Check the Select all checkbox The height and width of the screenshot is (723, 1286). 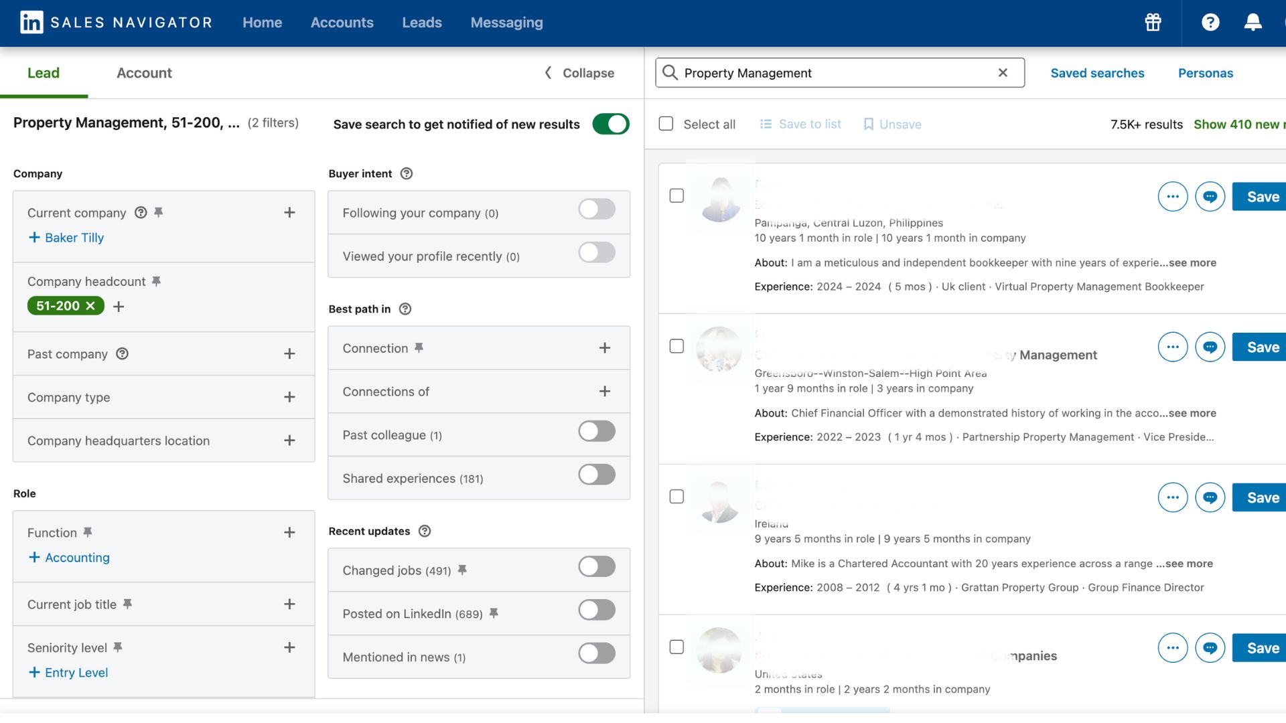666,124
